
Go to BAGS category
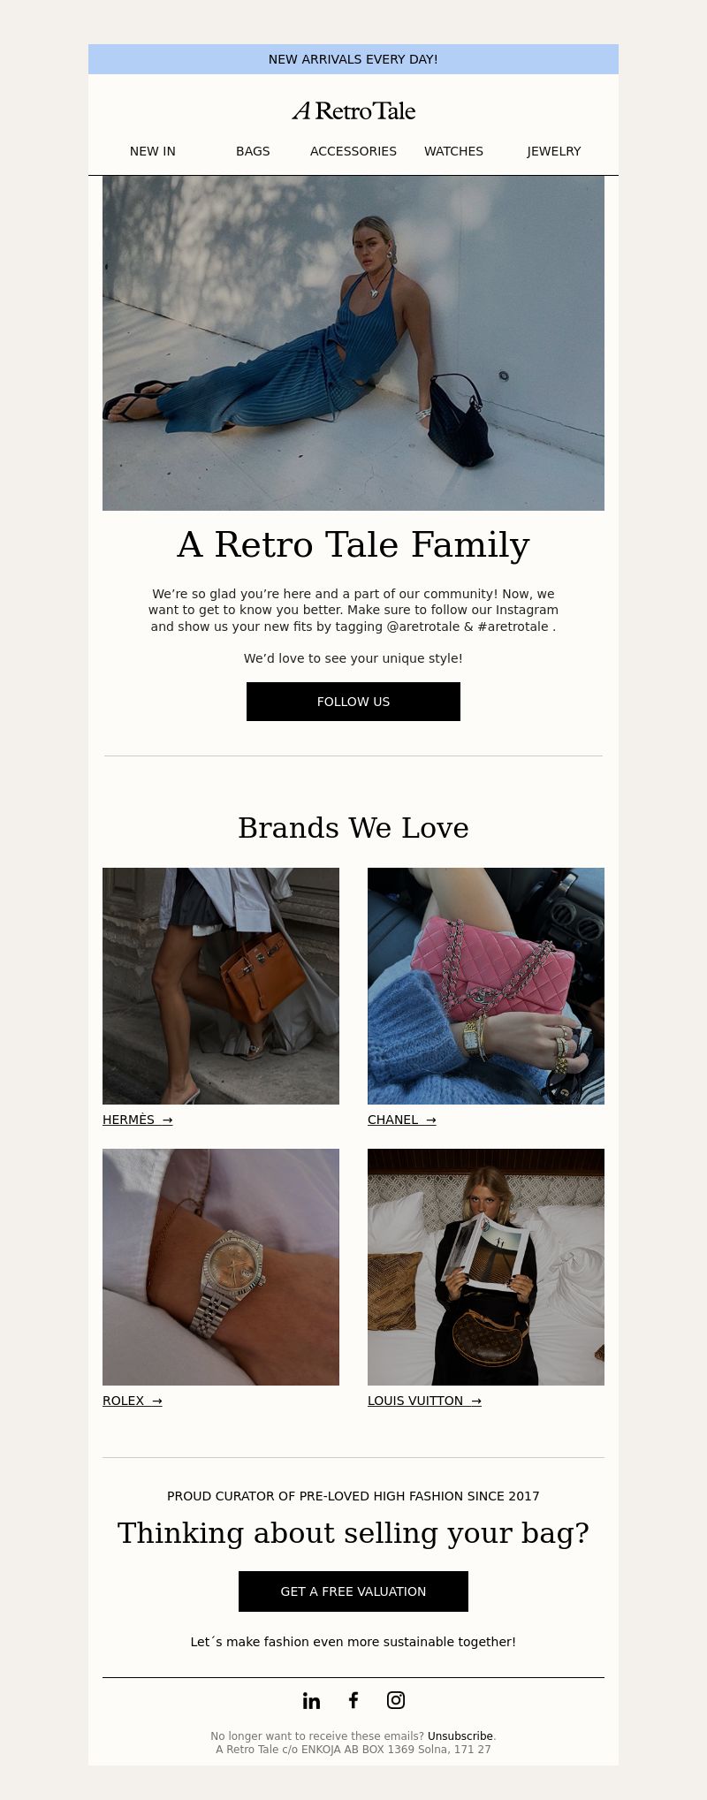pos(253,151)
